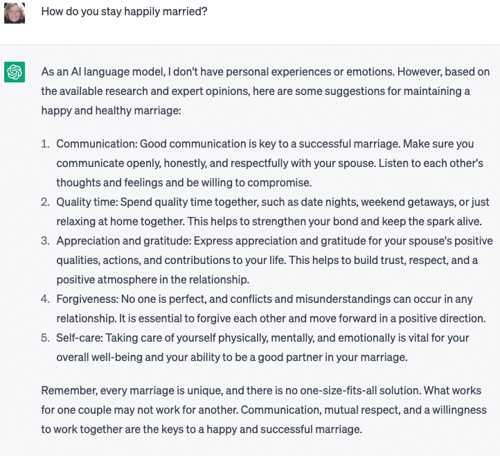Click the 'Remember, every marriage is unique' paragraph
The height and width of the screenshot is (456, 500).
click(264, 410)
